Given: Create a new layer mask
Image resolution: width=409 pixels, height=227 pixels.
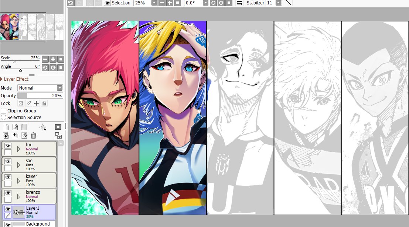Looking at the screenshot, I should point(58,127).
